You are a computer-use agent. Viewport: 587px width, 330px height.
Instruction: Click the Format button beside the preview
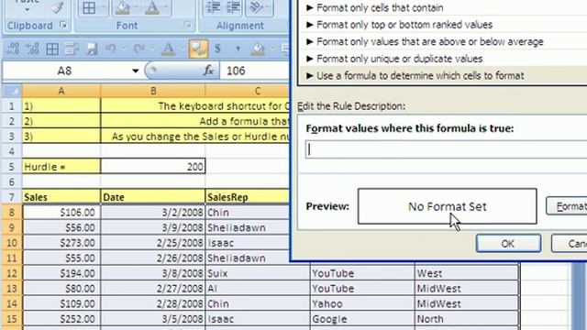567,206
